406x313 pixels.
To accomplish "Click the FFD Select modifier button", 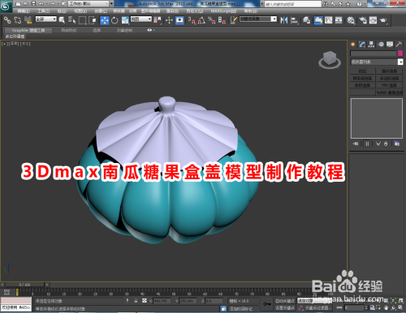I will coord(390,85).
